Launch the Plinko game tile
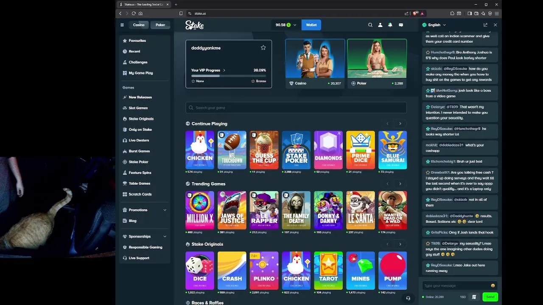 [264, 271]
